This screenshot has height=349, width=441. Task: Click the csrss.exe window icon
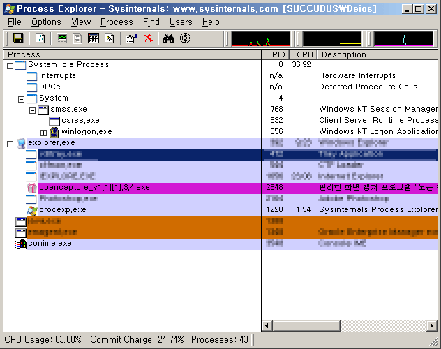54,121
